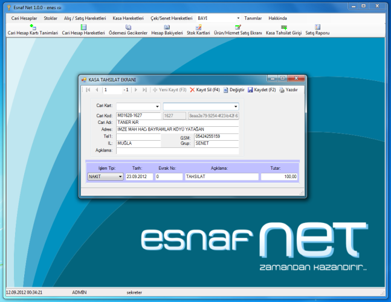Minimize Kasa Tahsilat Ekranı window
The image size is (391, 302).
[273, 79]
